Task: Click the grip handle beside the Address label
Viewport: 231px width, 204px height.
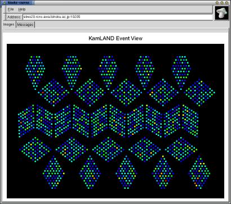Action: [5, 17]
